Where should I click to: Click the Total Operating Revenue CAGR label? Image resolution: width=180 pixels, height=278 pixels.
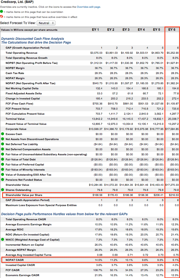tap(26, 219)
